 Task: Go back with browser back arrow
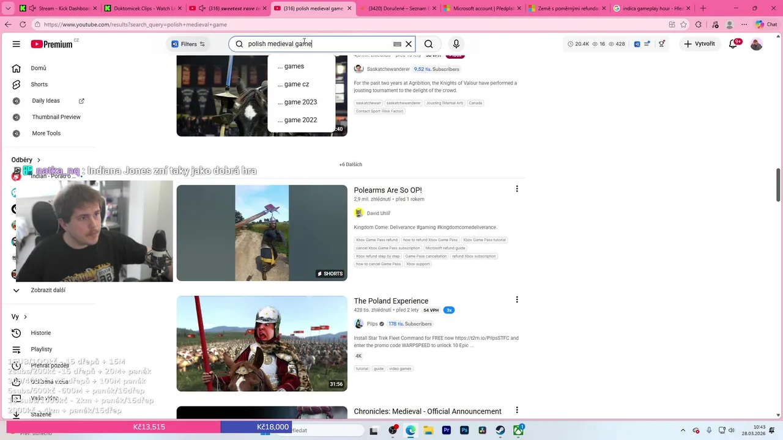[x=8, y=24]
